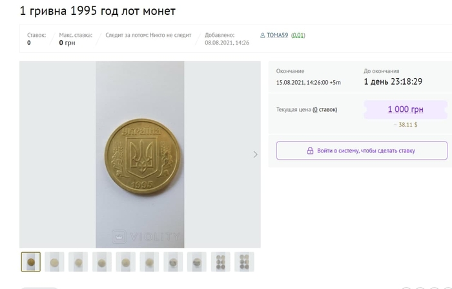
Task: Click the 1 000 грн current price badge
Action: pyautogui.click(x=405, y=110)
